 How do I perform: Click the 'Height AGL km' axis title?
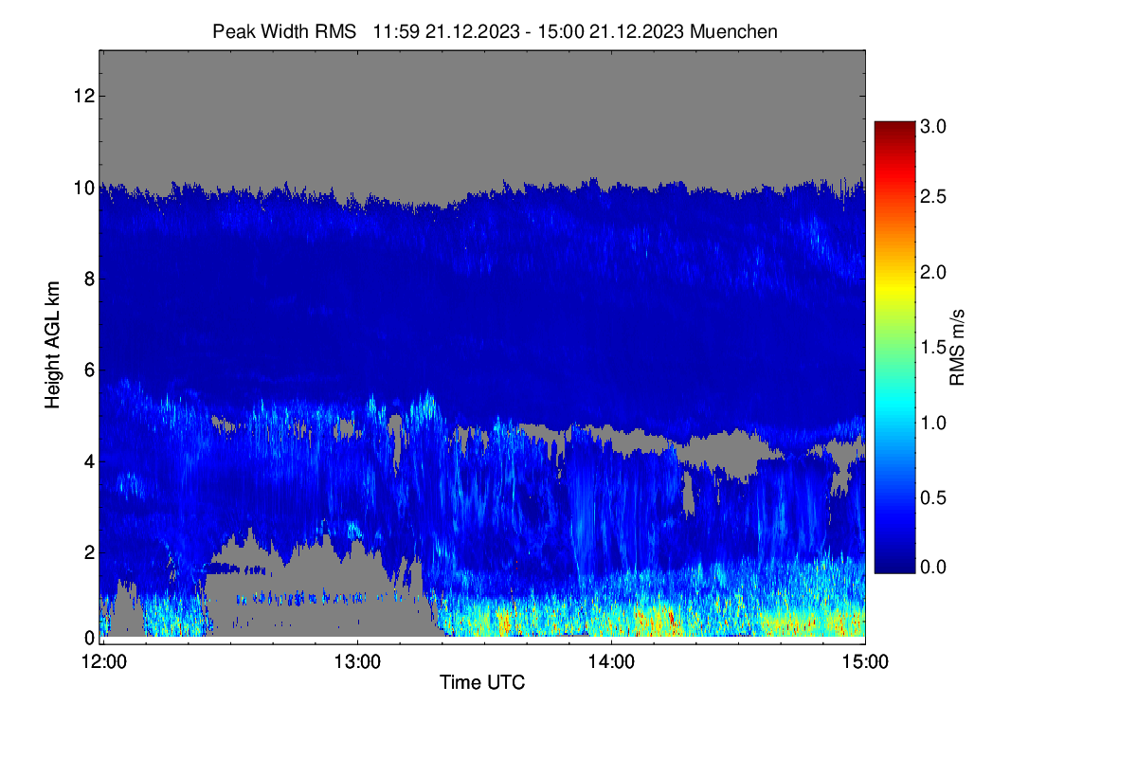coord(53,346)
